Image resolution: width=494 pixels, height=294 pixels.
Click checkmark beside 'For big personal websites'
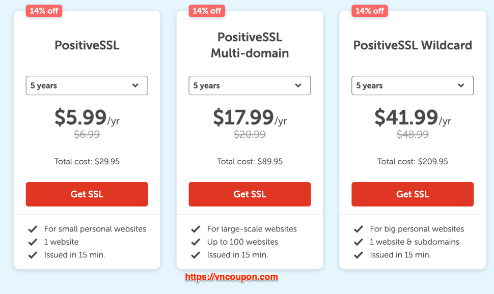pos(359,229)
